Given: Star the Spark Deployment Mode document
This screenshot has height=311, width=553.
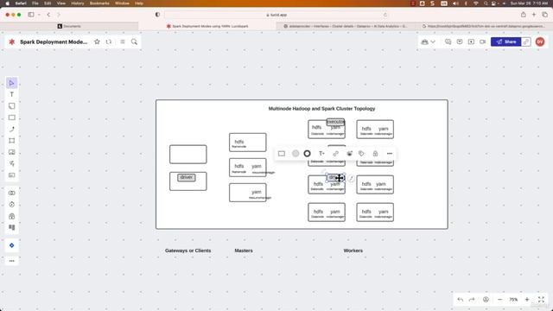Looking at the screenshot, I should [97, 41].
